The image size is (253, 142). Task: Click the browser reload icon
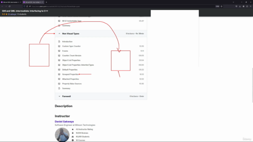[9, 6]
